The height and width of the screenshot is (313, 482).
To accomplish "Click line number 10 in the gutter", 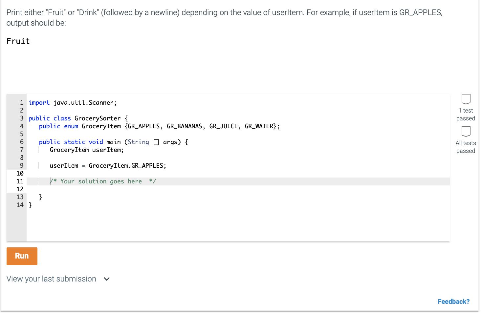I will 20,174.
